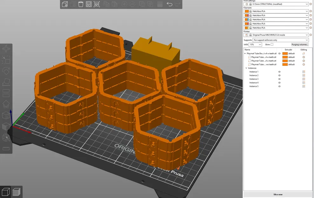314x198 pixels.
Task: Select the Rotate gizmo tool
Action: pos(6,71)
